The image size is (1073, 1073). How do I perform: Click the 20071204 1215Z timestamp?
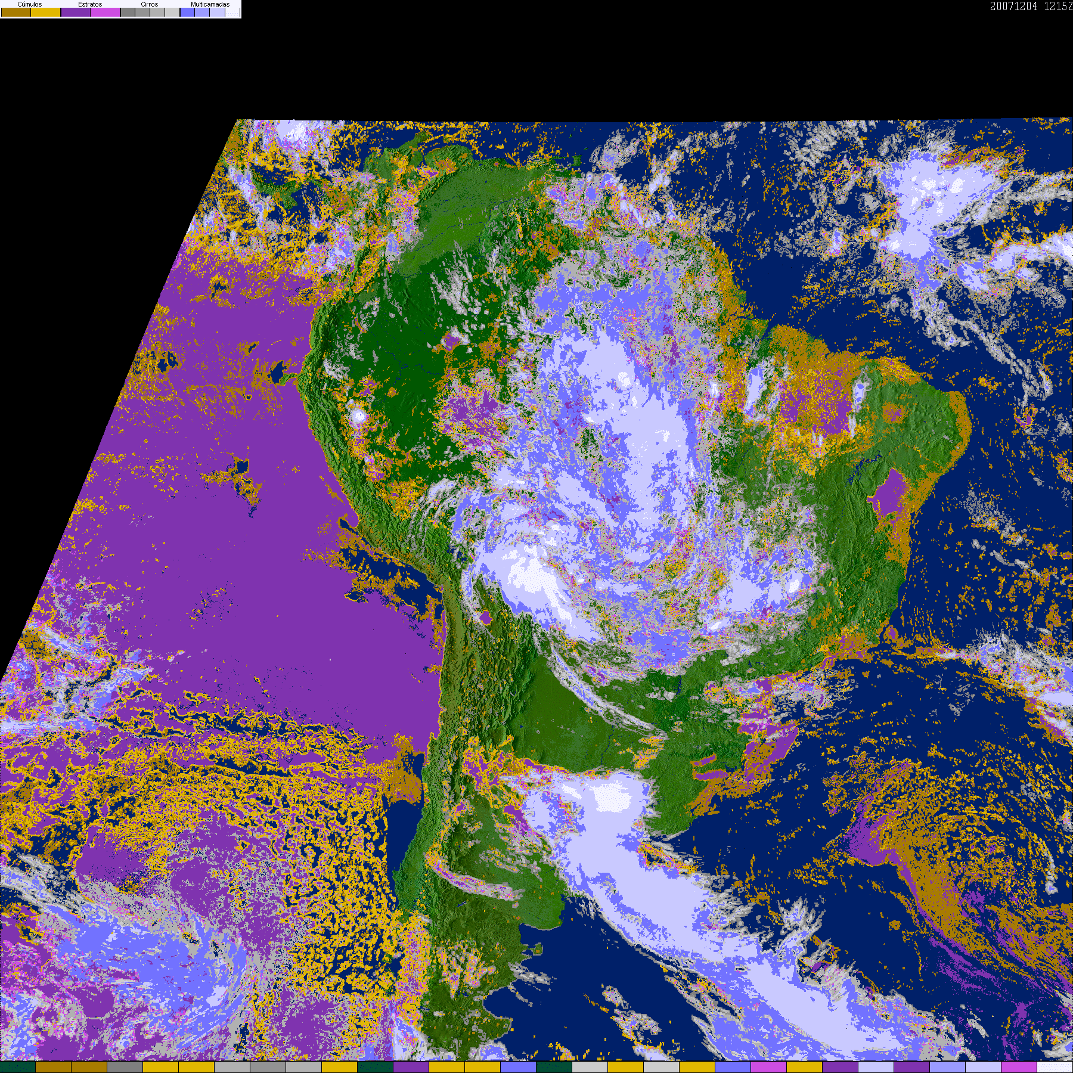click(1031, 7)
